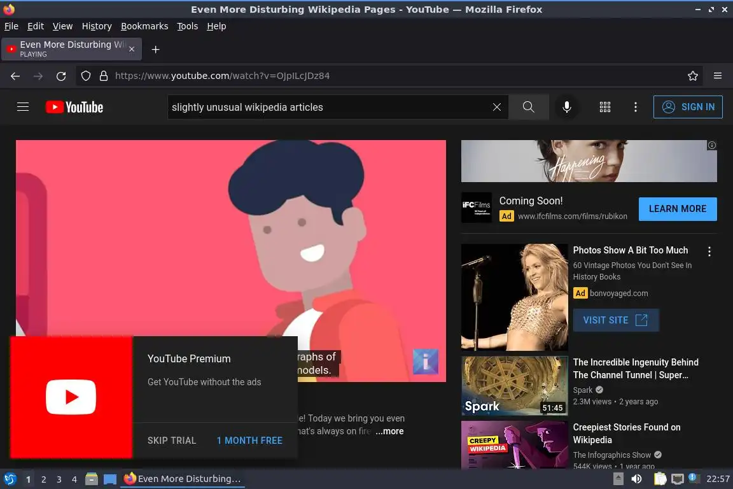Screen dimensions: 733x489
Task: Open The Infographics Show channel name
Action: 611,455
